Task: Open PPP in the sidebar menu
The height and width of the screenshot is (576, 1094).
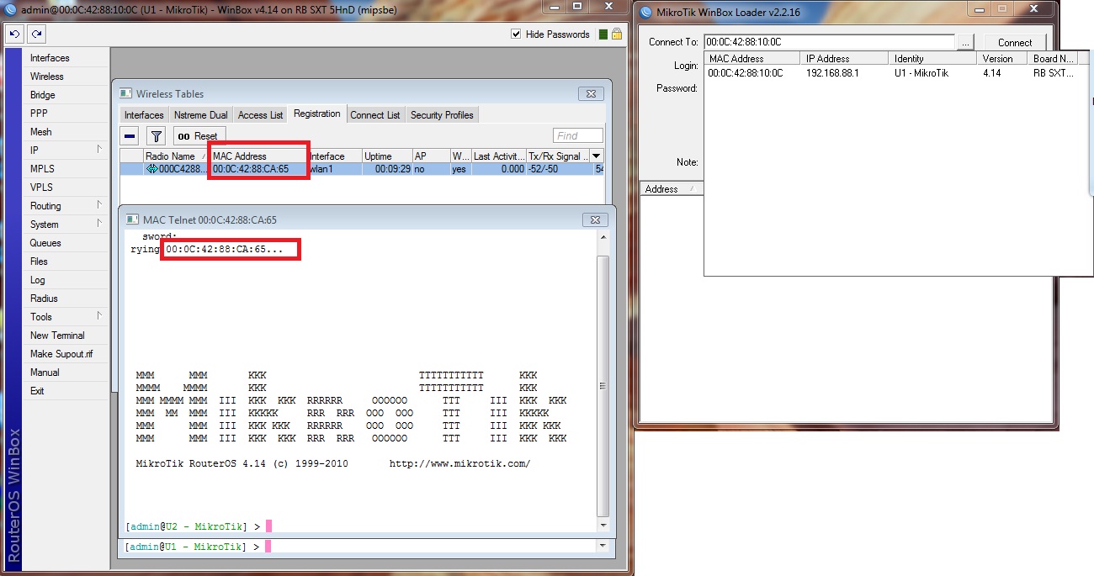Action: (x=66, y=114)
